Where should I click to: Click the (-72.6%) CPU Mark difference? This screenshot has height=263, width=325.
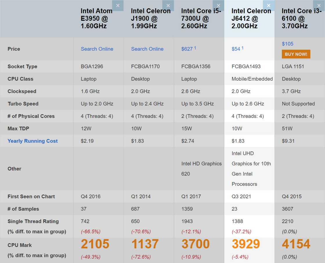pos(141,257)
